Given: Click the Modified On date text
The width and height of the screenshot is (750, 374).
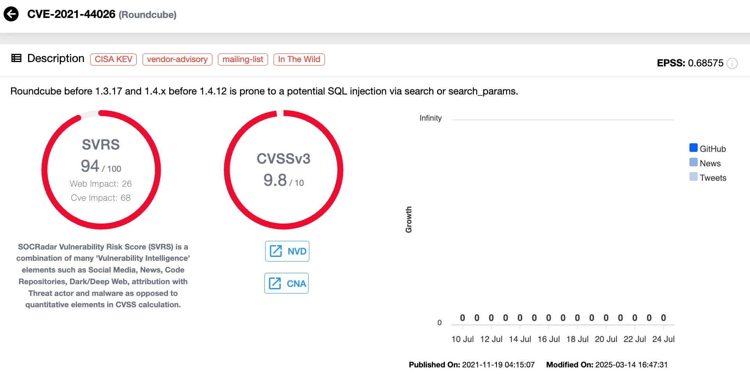Looking at the screenshot, I should (607, 365).
